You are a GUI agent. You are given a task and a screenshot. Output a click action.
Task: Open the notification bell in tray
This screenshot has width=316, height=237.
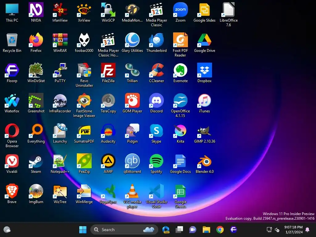(x=308, y=230)
